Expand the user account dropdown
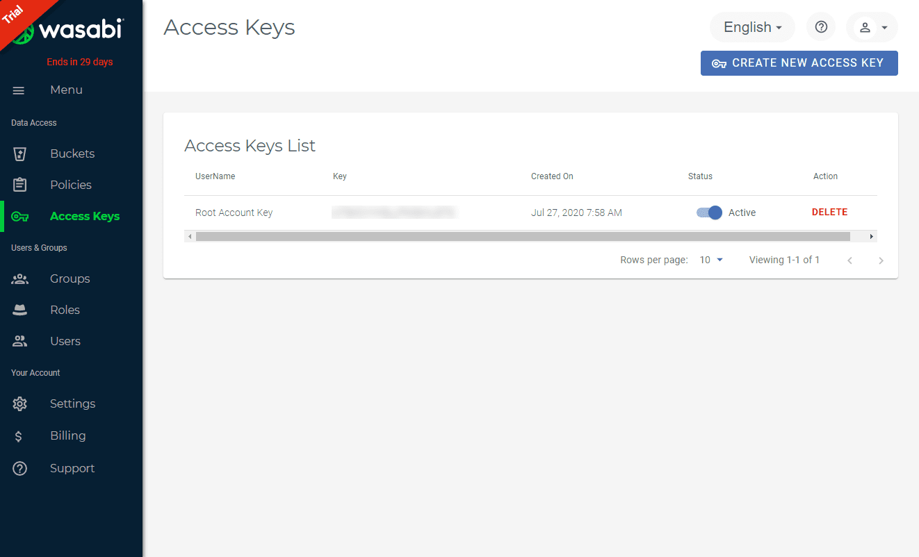Image resolution: width=919 pixels, height=557 pixels. coord(872,27)
